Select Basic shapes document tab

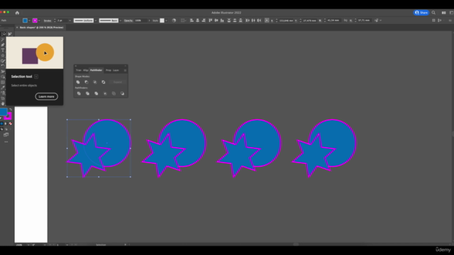pyautogui.click(x=41, y=28)
